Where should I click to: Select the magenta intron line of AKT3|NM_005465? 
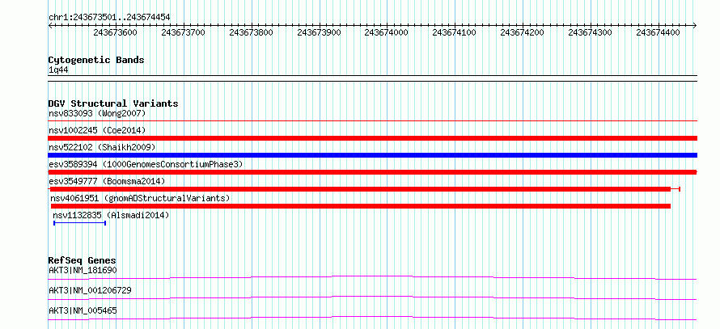tap(372, 318)
